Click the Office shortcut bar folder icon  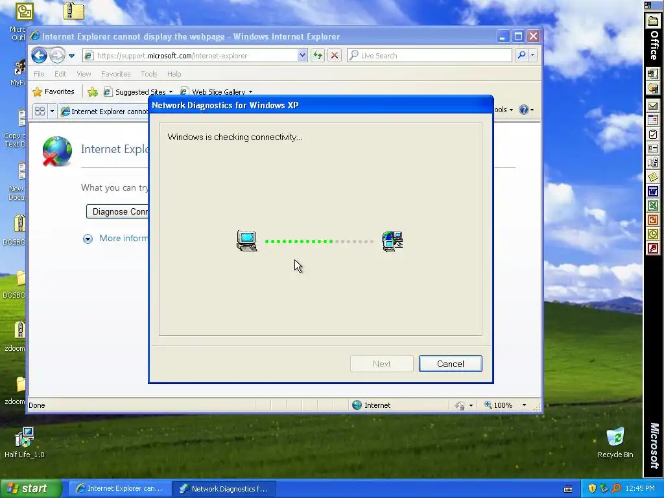pos(652,21)
